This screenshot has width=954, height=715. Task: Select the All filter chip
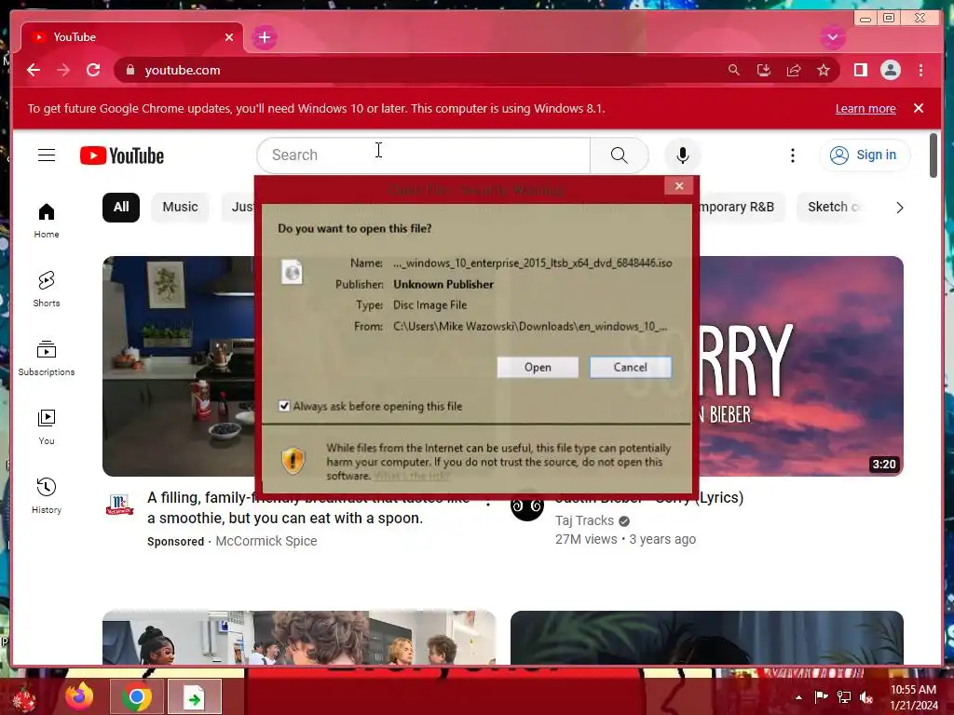pyautogui.click(x=120, y=207)
